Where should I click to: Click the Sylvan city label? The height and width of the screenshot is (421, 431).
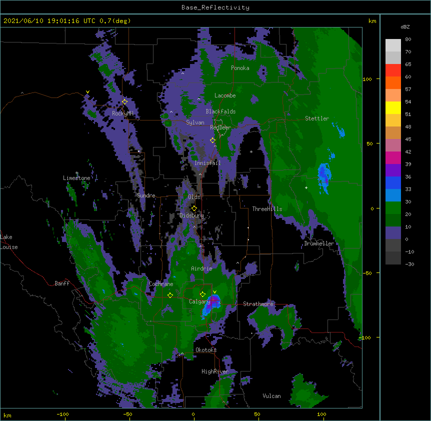click(x=195, y=122)
